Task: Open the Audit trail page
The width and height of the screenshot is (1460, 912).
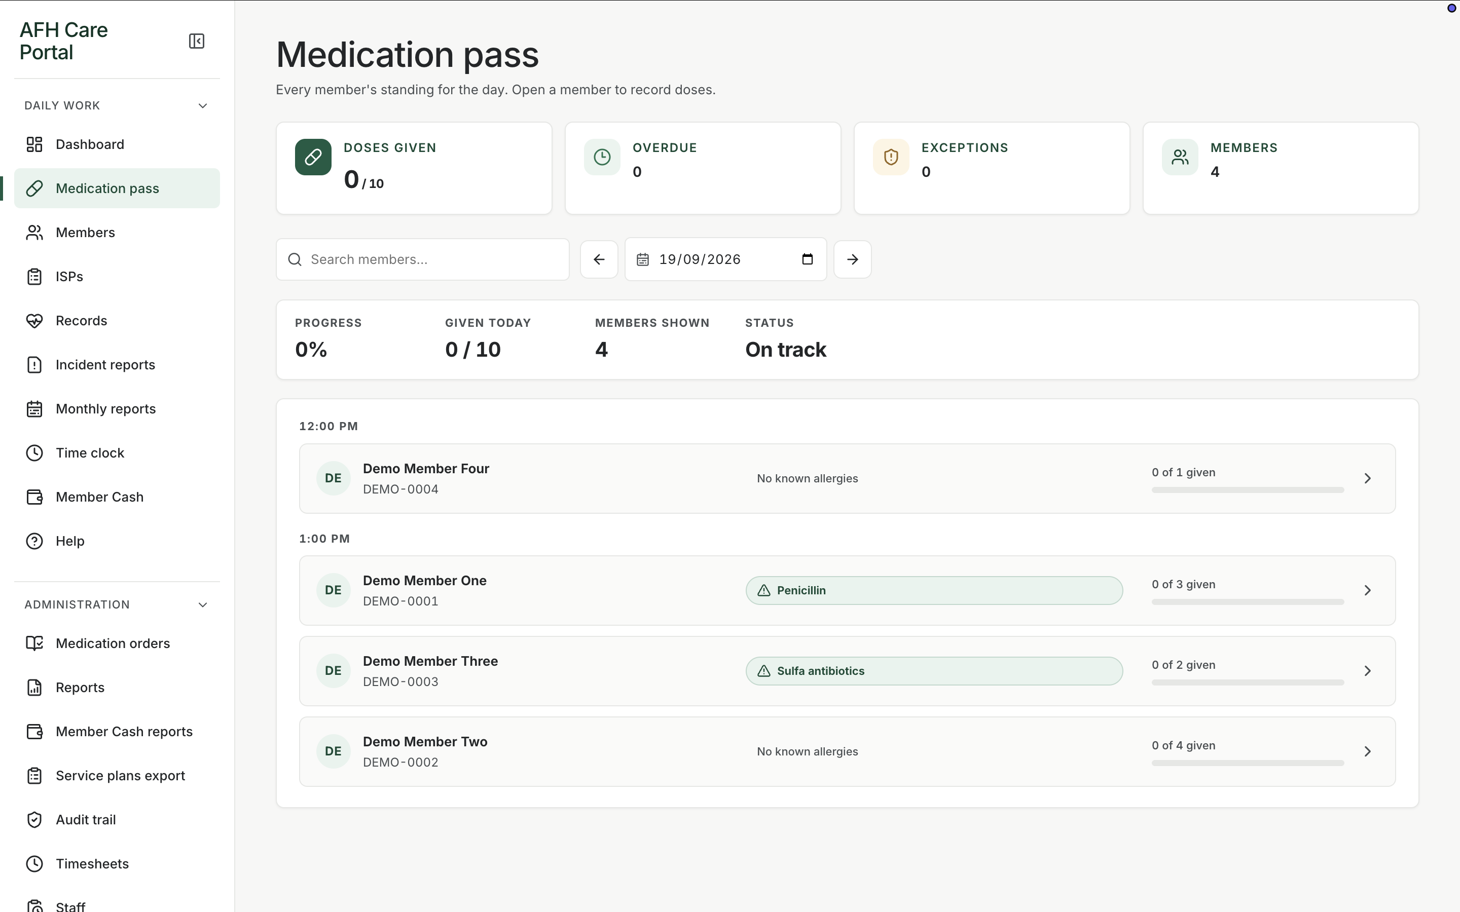Action: click(117, 819)
